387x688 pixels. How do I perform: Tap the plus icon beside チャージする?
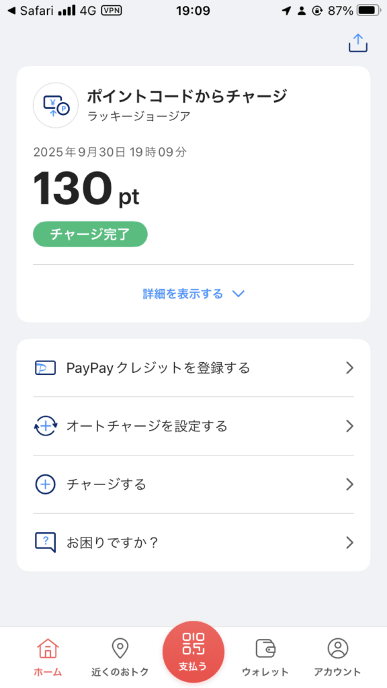pyautogui.click(x=46, y=484)
